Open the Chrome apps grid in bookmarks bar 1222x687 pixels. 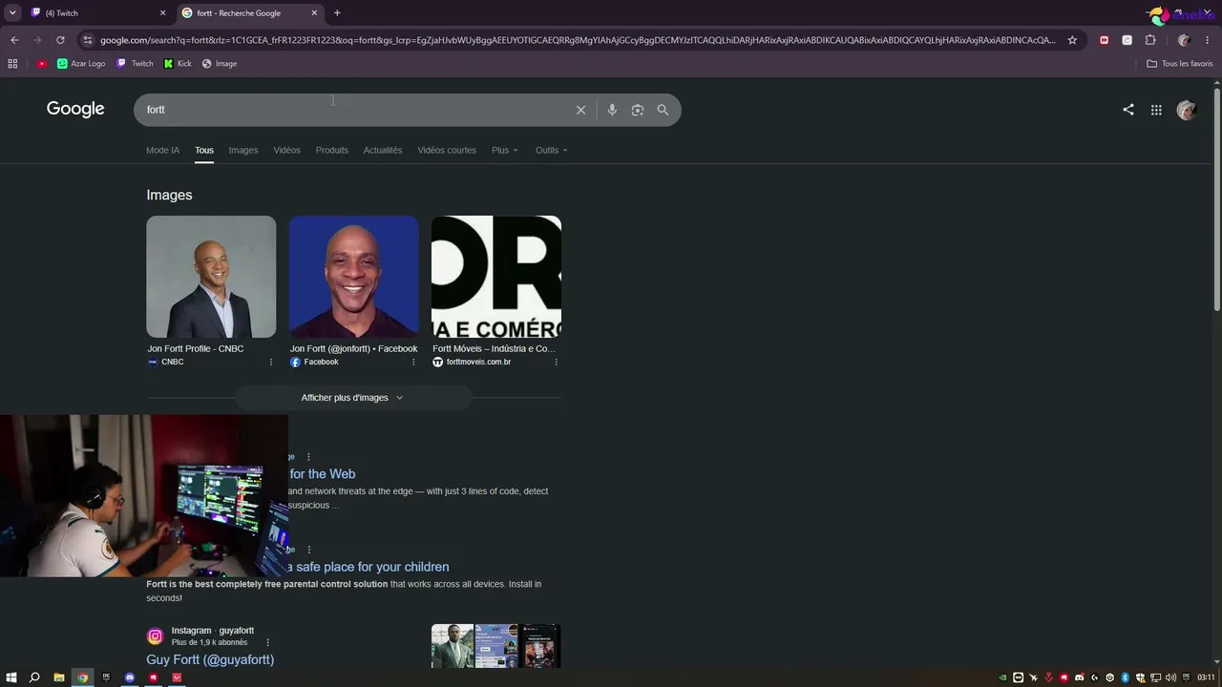click(12, 64)
